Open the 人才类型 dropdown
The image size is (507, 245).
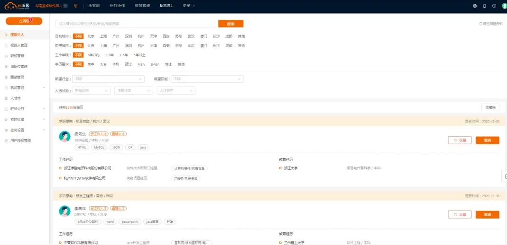point(176,91)
